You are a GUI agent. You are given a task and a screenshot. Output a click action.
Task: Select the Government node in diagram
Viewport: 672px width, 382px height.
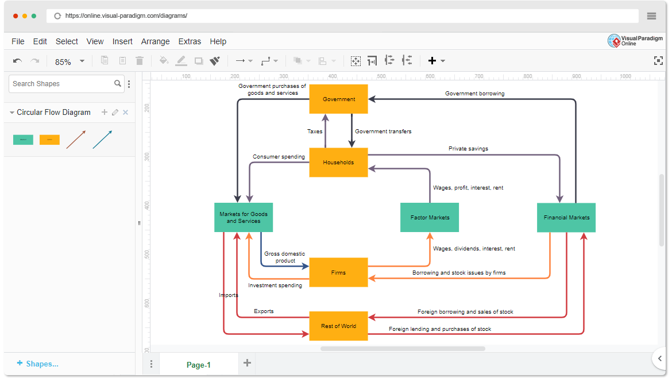[338, 99]
